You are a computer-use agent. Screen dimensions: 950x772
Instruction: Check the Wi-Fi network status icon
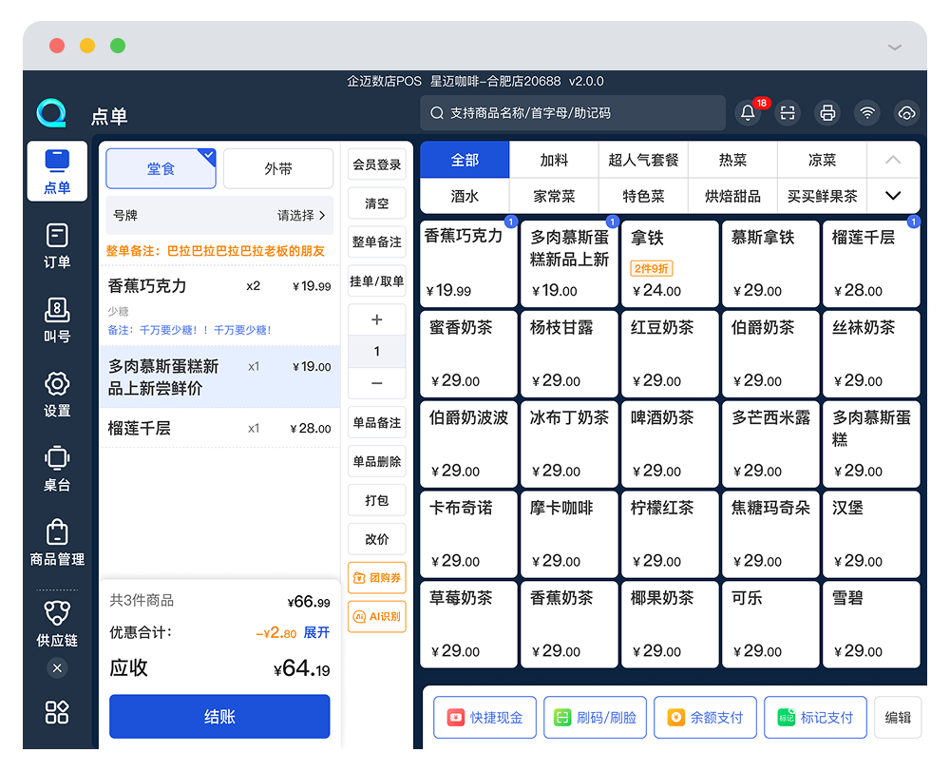(x=866, y=113)
